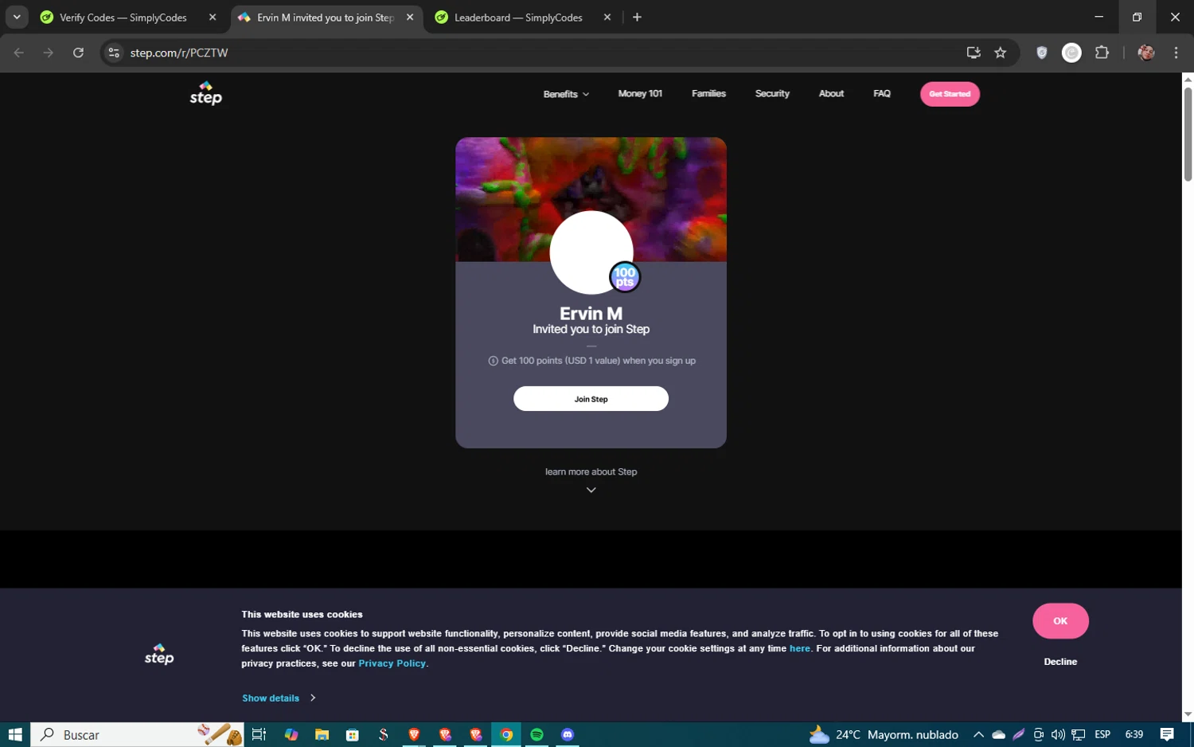The width and height of the screenshot is (1194, 747).
Task: Open the weather widget showing 24°C
Action: 884,734
